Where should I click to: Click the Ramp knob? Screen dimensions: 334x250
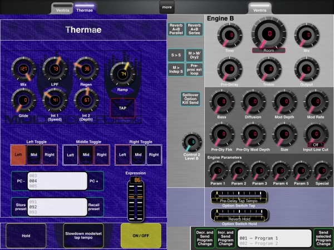[122, 74]
